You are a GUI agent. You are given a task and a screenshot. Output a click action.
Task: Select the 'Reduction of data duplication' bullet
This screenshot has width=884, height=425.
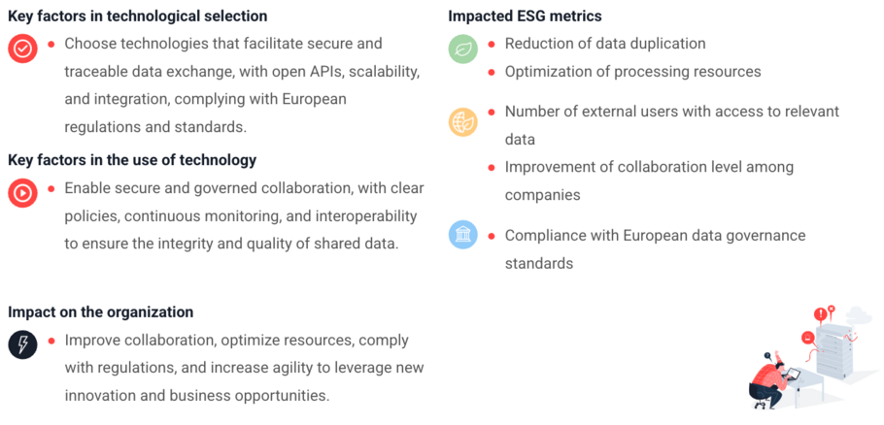pyautogui.click(x=605, y=44)
